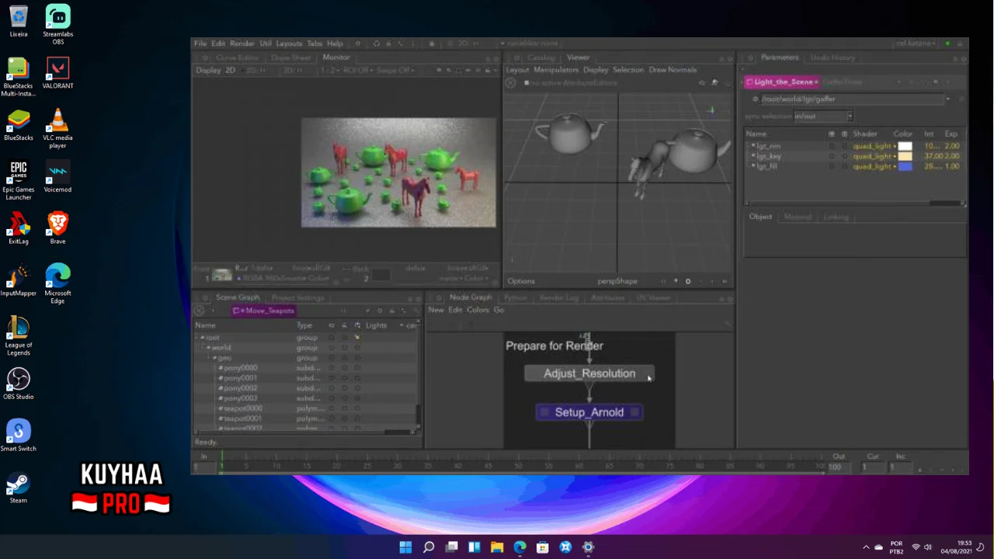Select the Viewer tab
This screenshot has width=994, height=559.
pyautogui.click(x=578, y=57)
